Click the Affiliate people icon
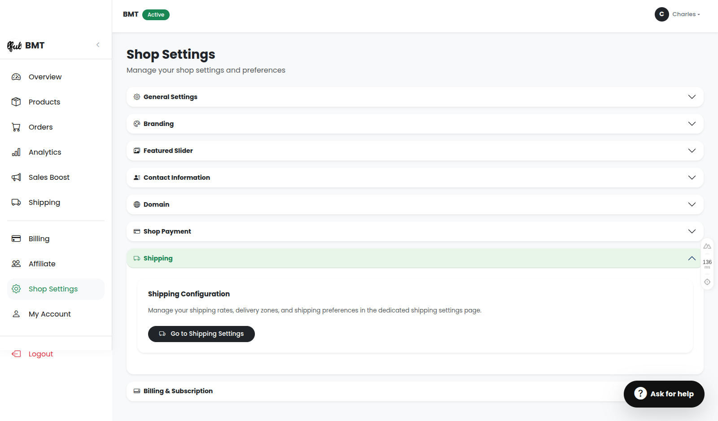 coord(16,264)
